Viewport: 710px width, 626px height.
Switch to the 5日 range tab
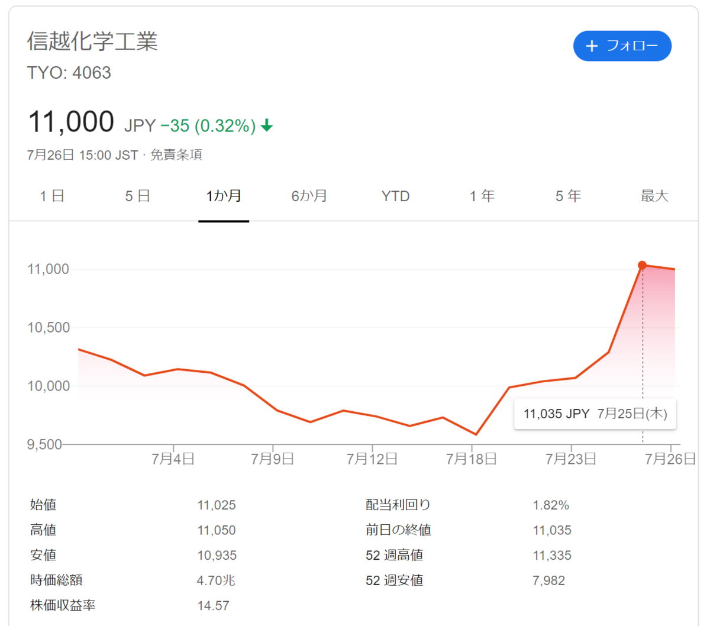coord(137,196)
